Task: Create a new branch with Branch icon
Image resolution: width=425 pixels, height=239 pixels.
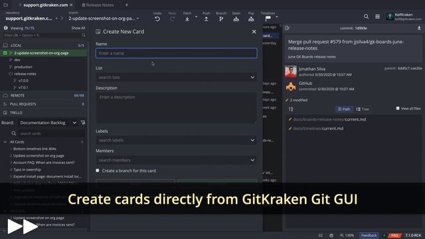Action: [221, 19]
